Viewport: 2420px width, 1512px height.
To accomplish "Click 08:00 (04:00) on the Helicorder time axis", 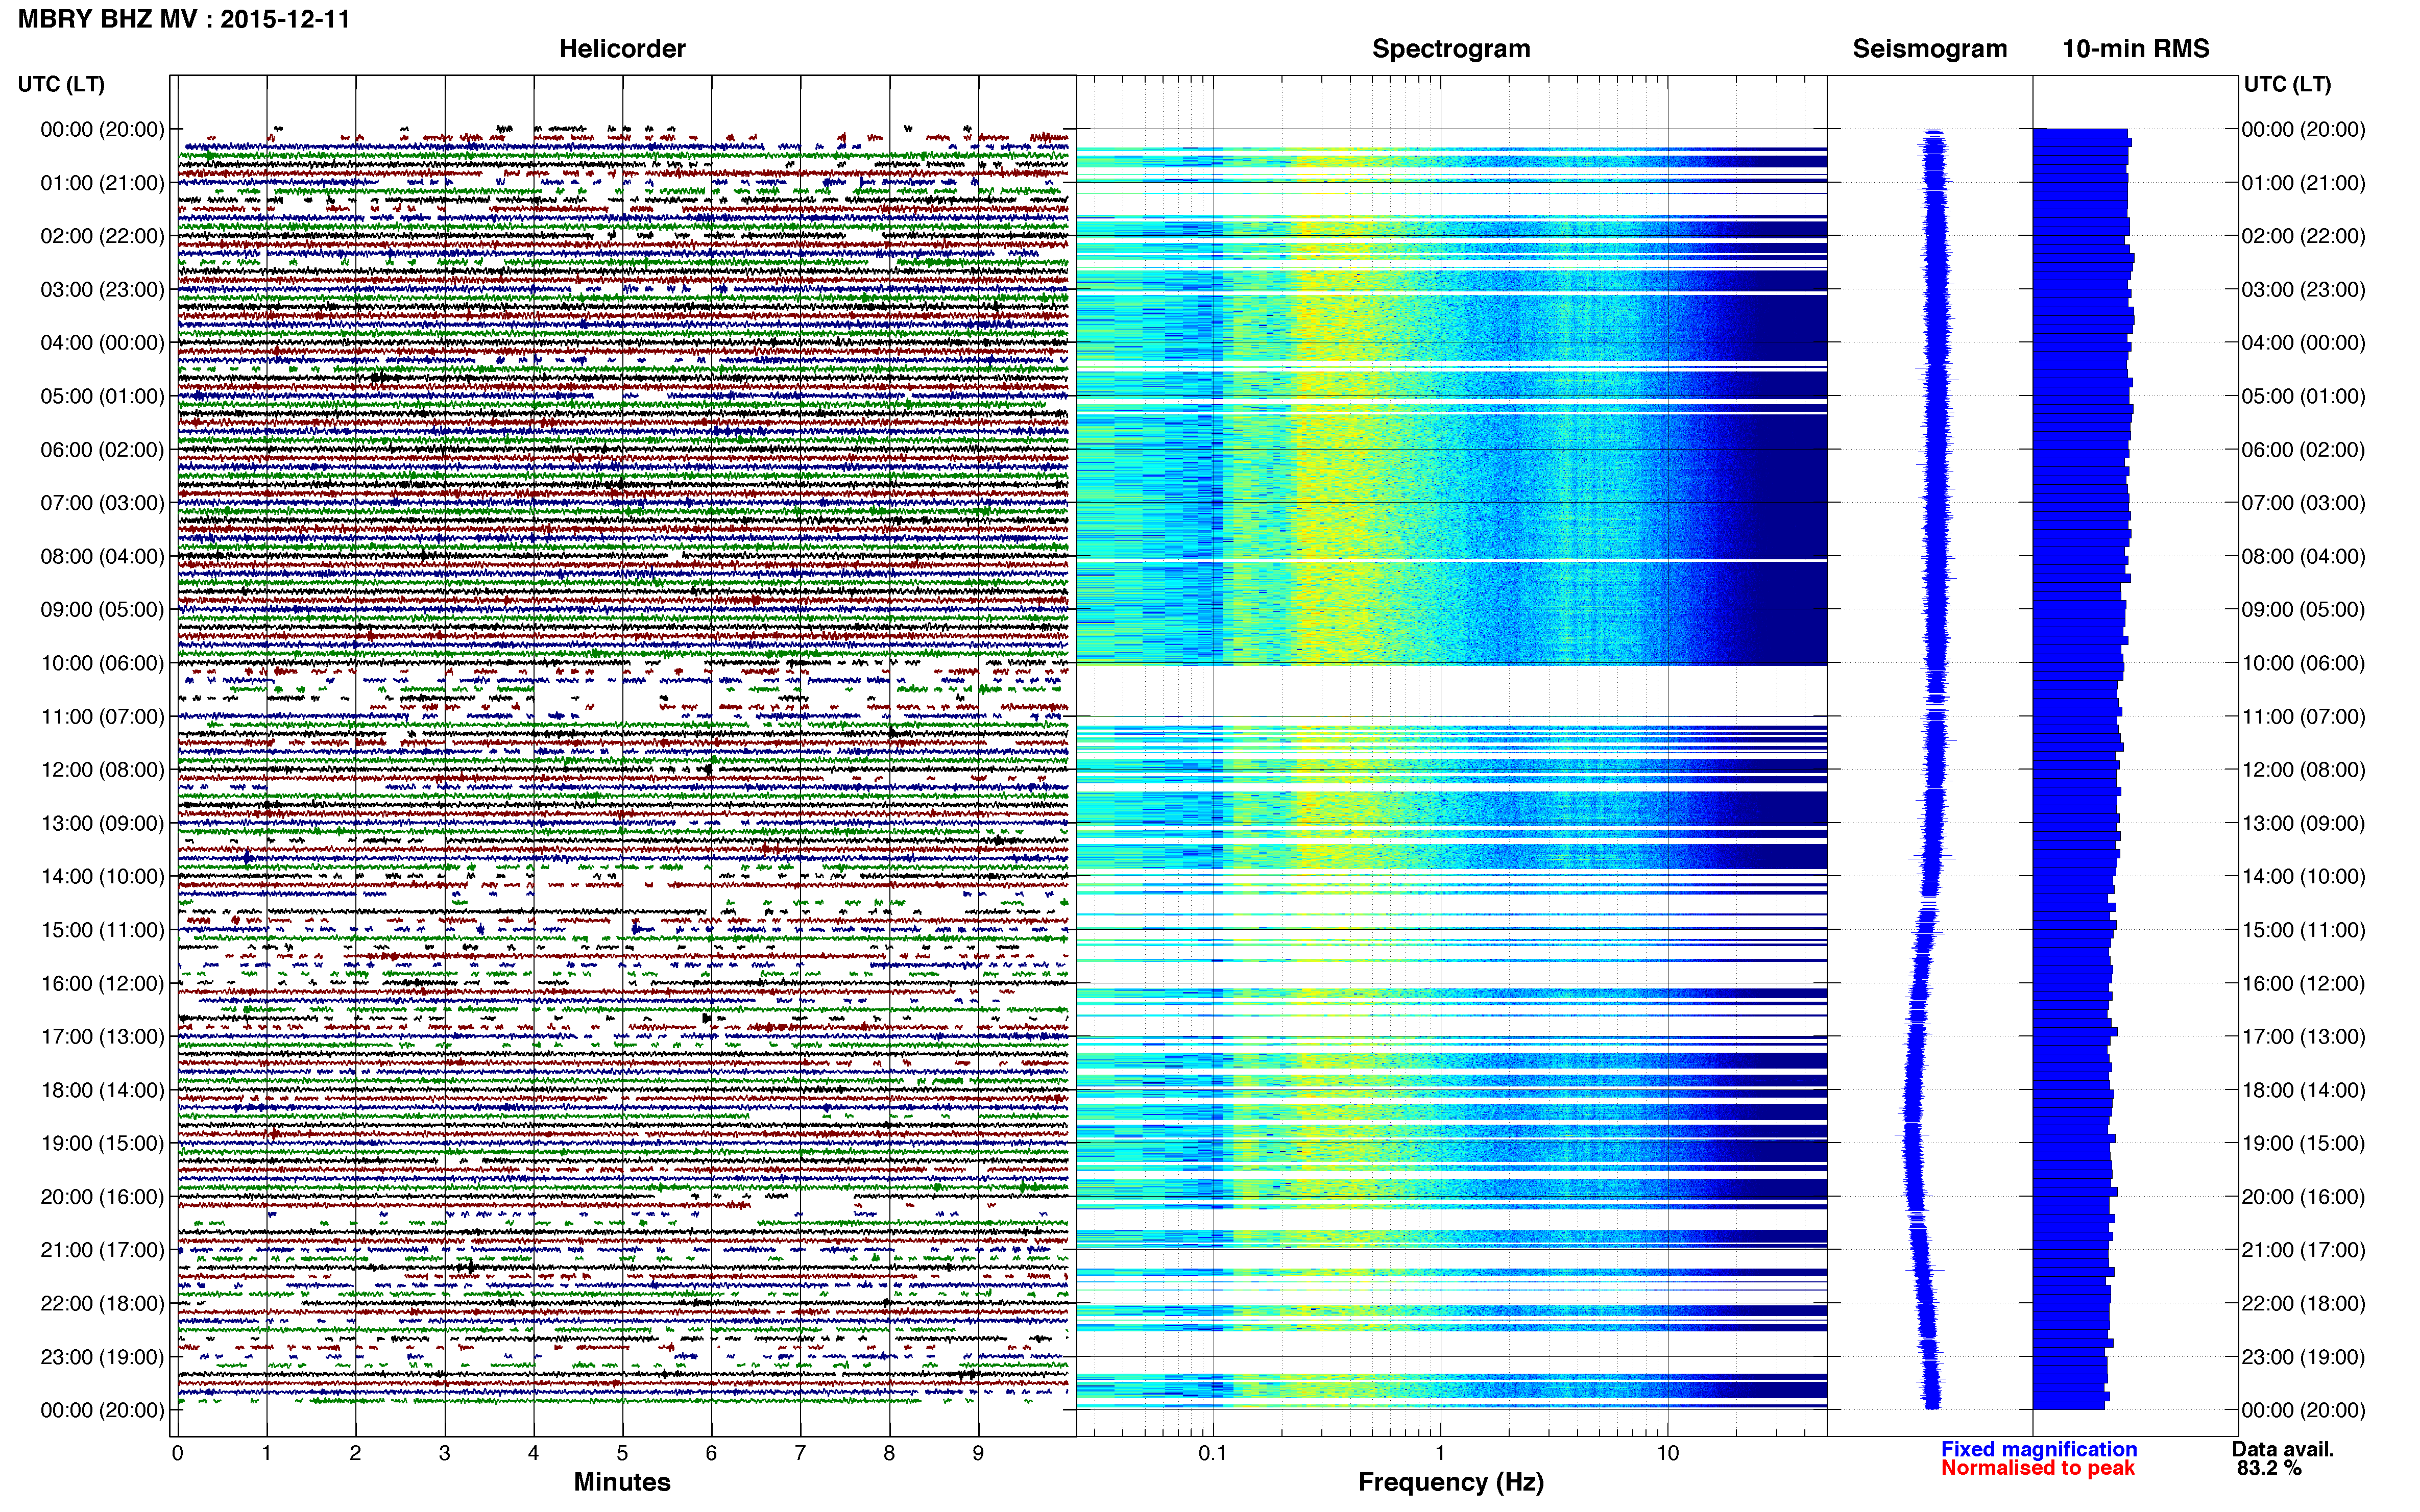I will (102, 556).
